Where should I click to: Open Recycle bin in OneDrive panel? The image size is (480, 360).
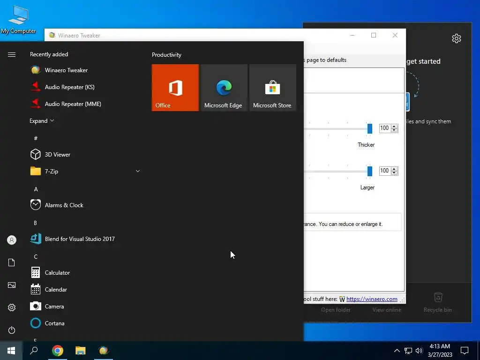(438, 303)
